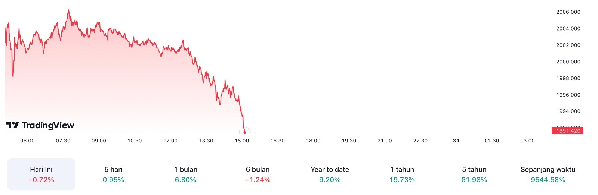Switch chart to 5 tahun
Viewport: 598px width, 195px height.
coord(474,174)
